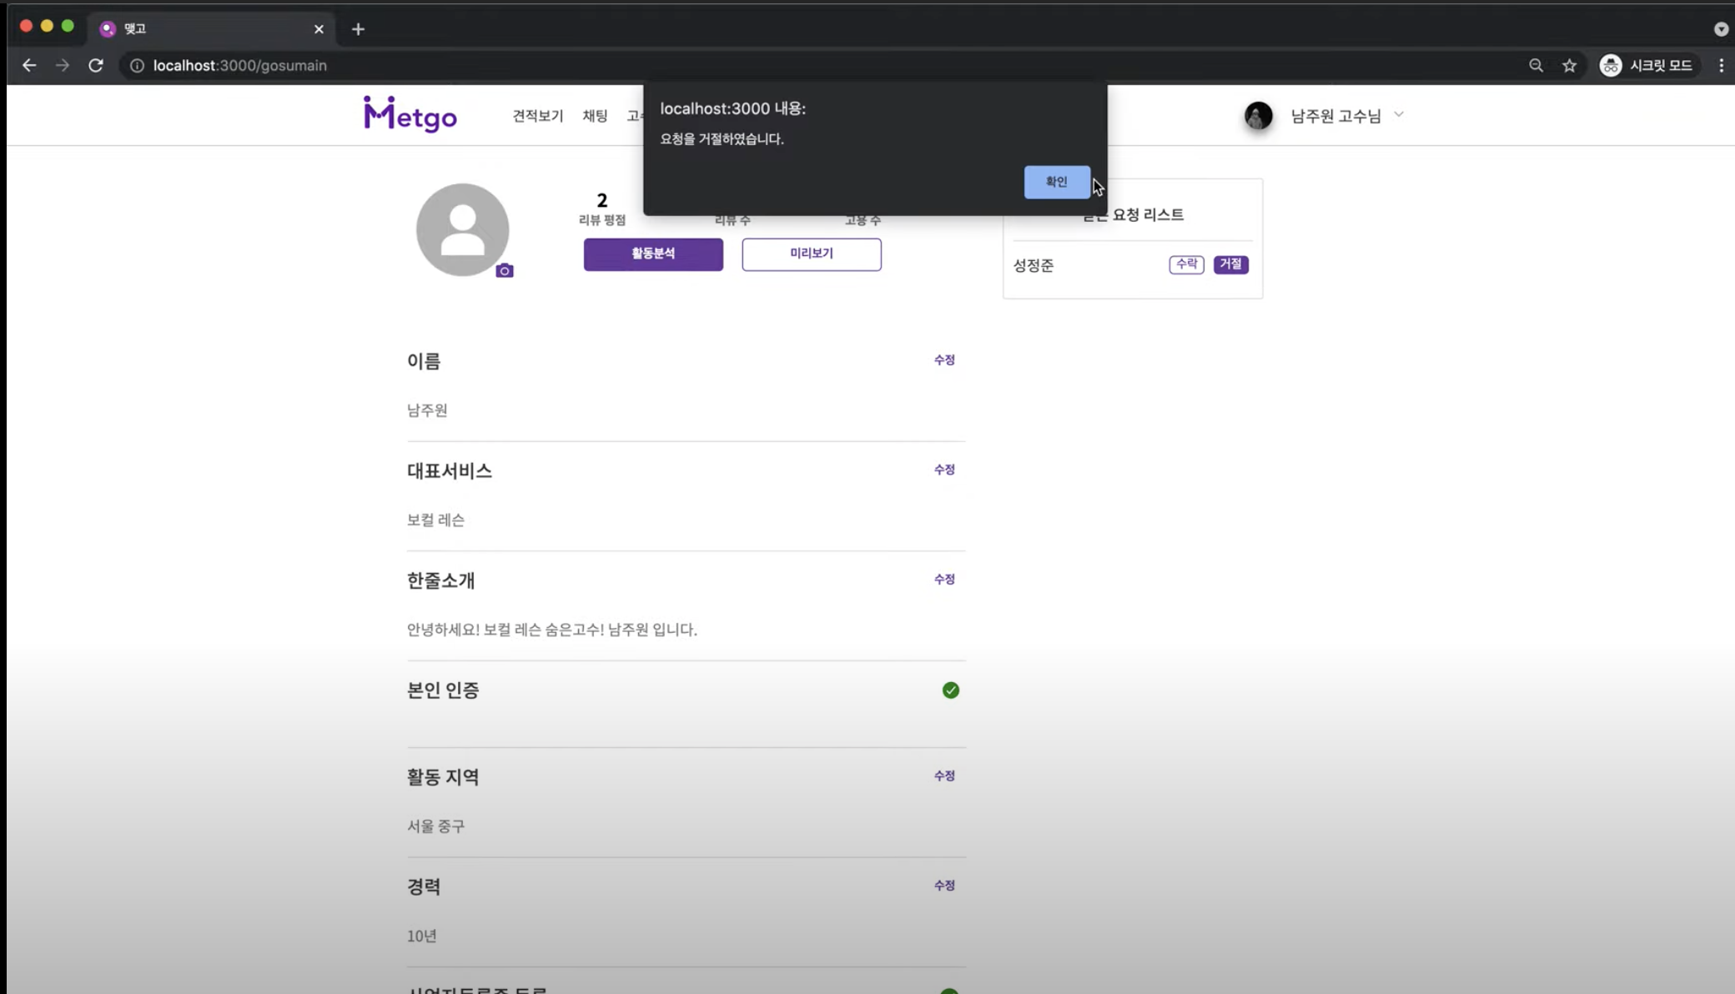Edit 이름 section via 수정
This screenshot has height=994, width=1735.
tap(944, 360)
